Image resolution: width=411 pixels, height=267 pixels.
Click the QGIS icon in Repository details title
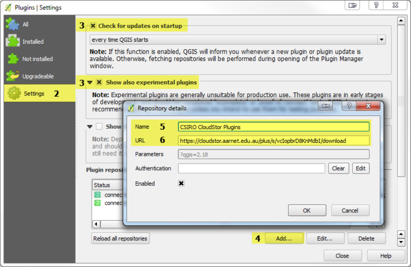coord(131,108)
